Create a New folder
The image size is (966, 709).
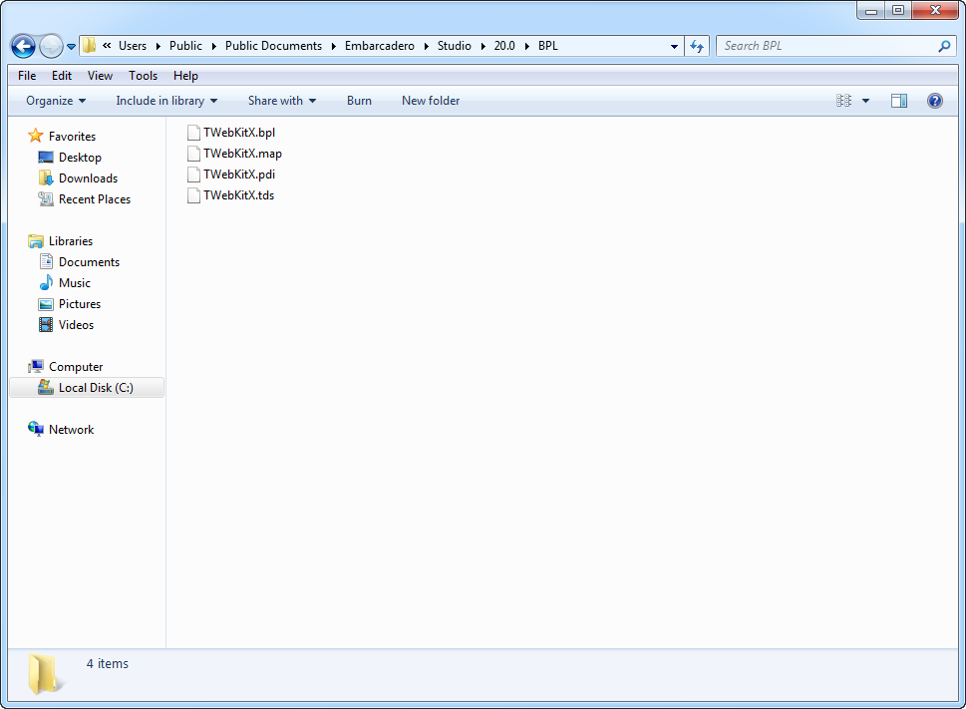click(431, 101)
